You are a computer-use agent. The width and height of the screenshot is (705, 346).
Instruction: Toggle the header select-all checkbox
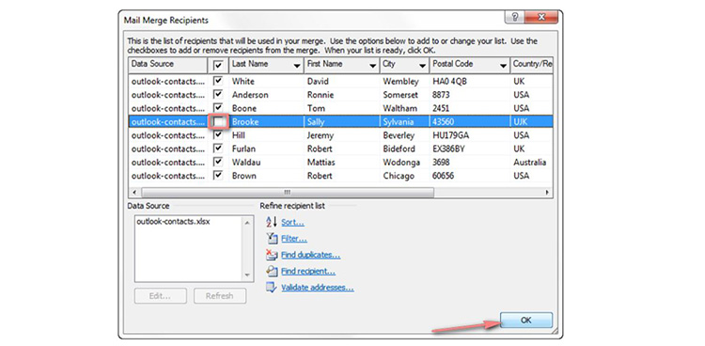[x=218, y=65]
